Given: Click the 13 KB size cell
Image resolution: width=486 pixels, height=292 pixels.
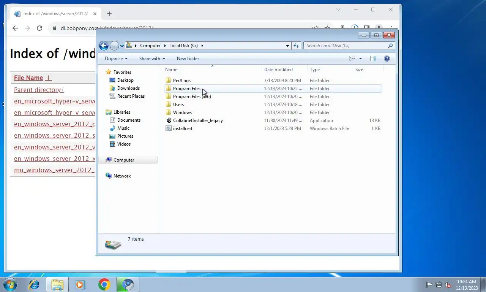Looking at the screenshot, I should (374, 121).
